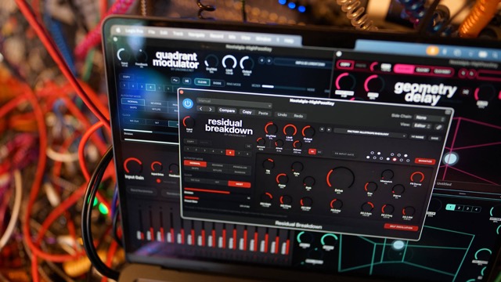Click Quadrant Modulator Dry/Wet knob
Image resolution: width=501 pixels, height=282 pixels.
[x=211, y=61]
